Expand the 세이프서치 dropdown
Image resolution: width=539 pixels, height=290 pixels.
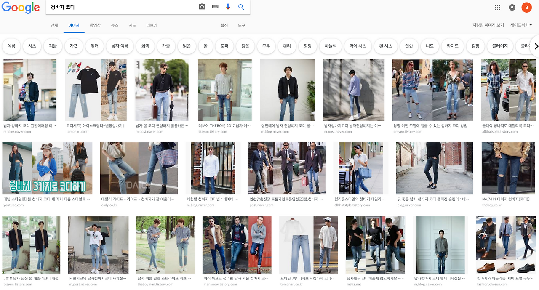pyautogui.click(x=521, y=25)
